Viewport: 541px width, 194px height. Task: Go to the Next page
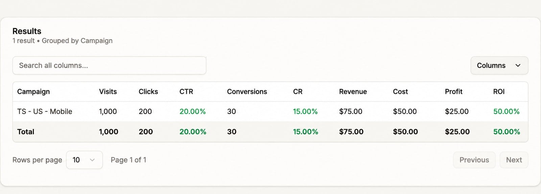(x=514, y=160)
